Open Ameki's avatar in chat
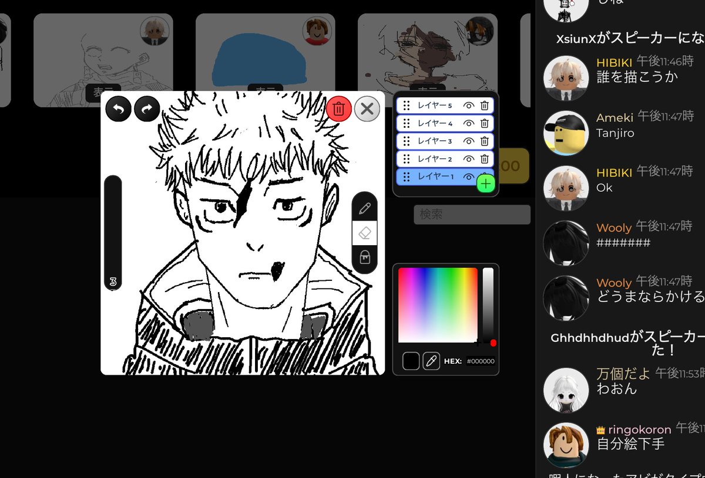705x478 pixels. pos(566,133)
